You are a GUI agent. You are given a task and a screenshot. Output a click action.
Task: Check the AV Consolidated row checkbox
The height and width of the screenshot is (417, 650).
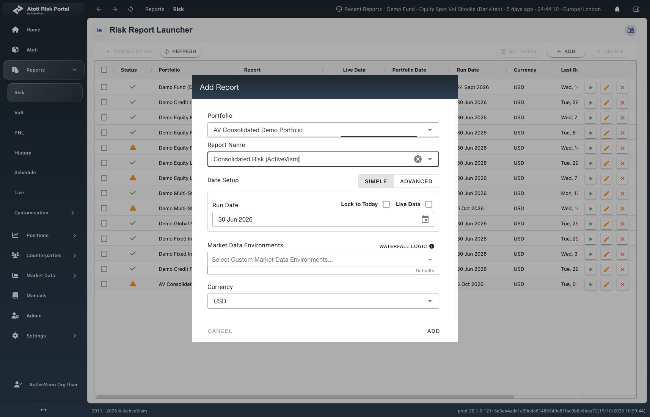pyautogui.click(x=104, y=284)
